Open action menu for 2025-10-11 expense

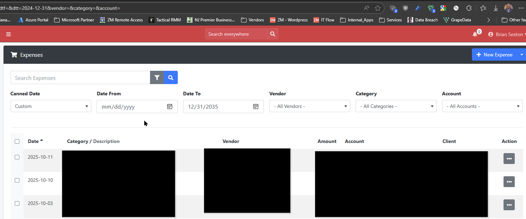tap(509, 158)
